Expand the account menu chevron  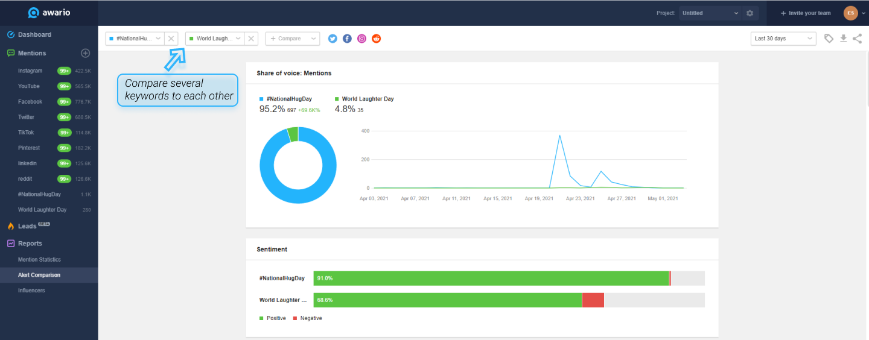(864, 13)
